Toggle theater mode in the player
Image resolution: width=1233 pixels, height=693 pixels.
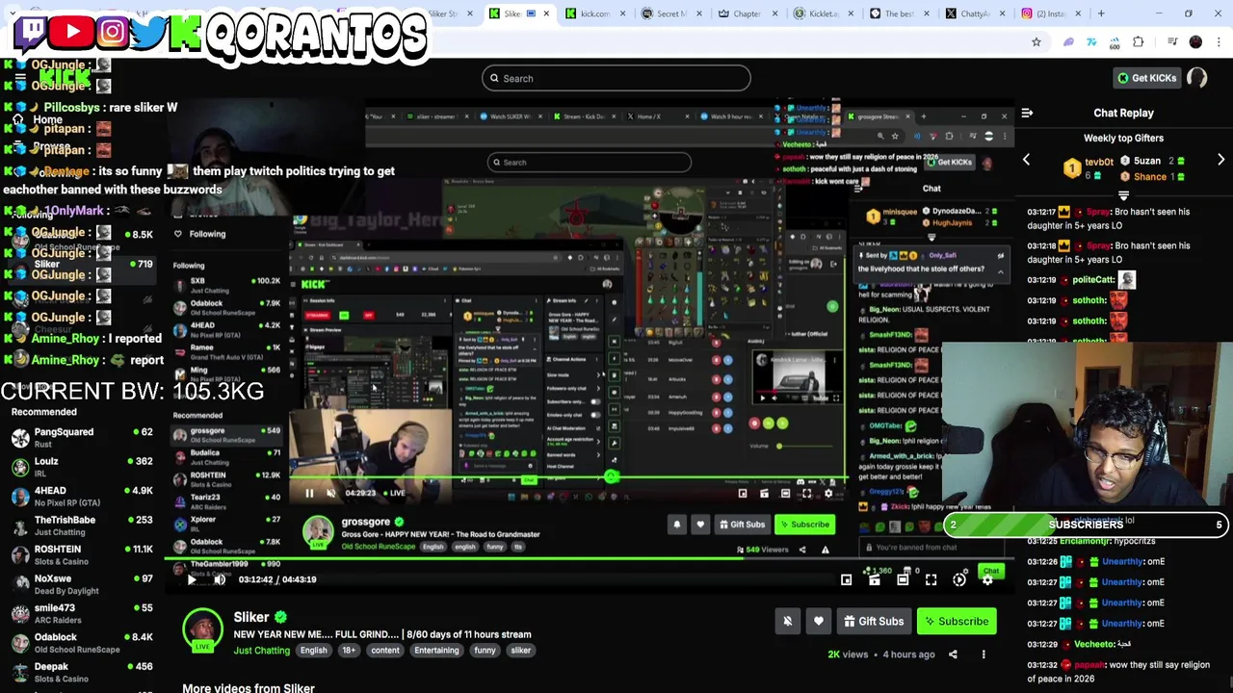tap(903, 579)
